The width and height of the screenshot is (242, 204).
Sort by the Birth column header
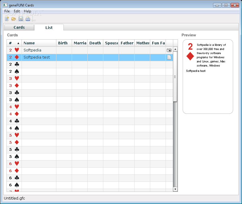click(x=64, y=43)
